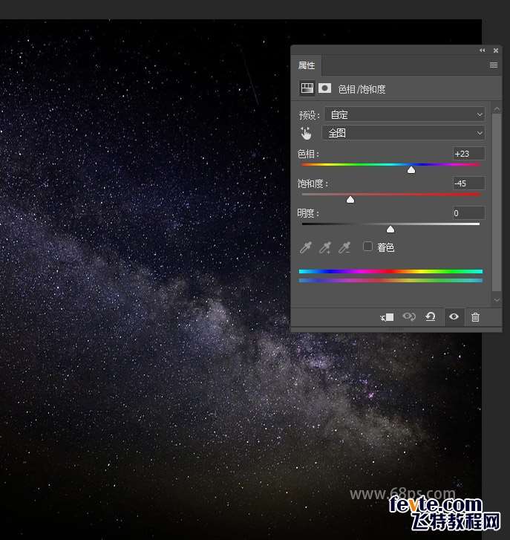Select the add-to-sample eyedropper
Screen dimensions: 510x540
(325, 247)
